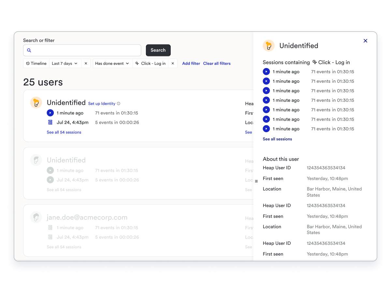
Task: Click See all sessions in side panel
Action: click(x=277, y=139)
